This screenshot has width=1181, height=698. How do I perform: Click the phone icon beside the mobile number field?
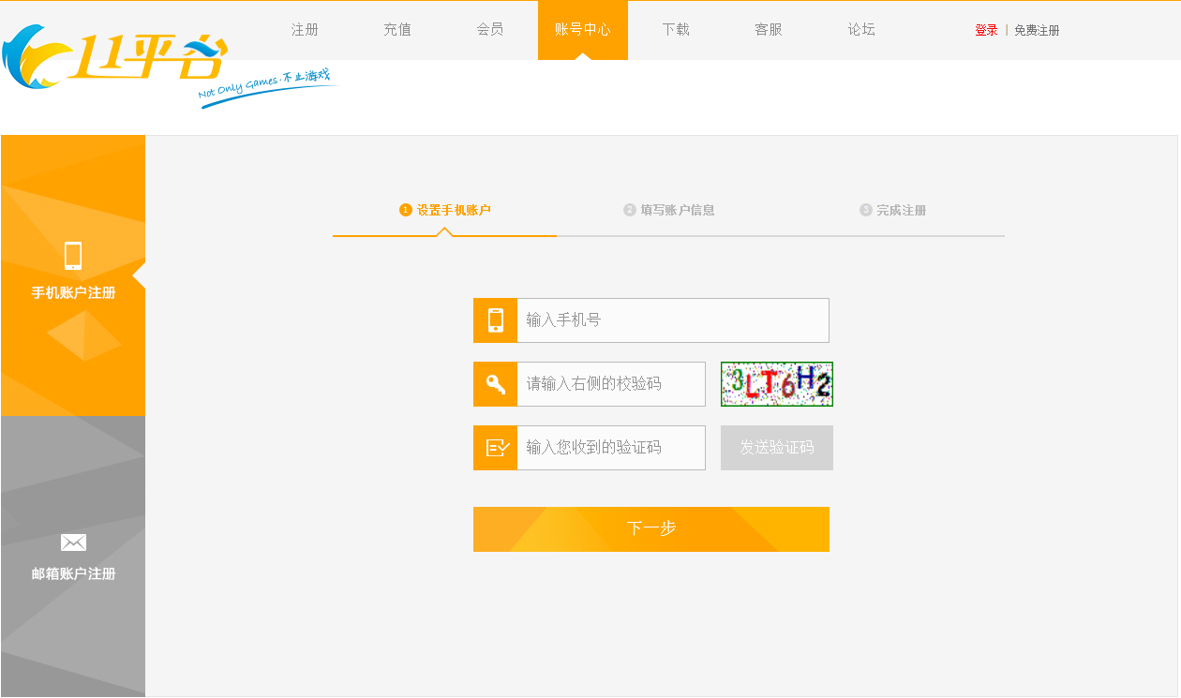pyautogui.click(x=495, y=319)
